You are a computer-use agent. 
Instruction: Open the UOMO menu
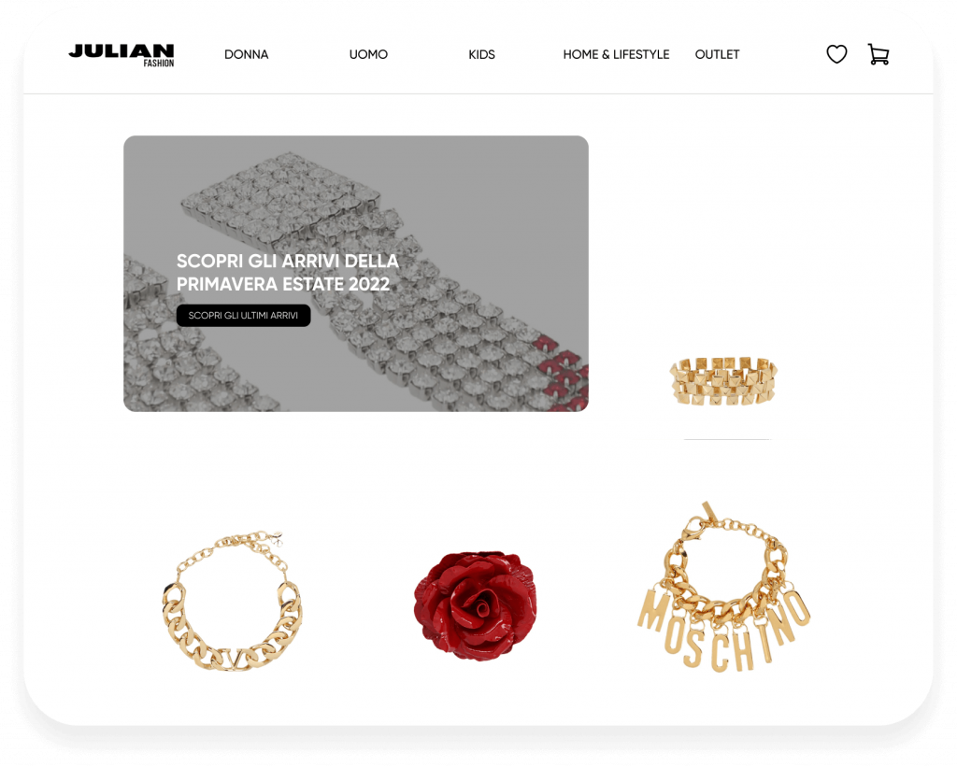pyautogui.click(x=368, y=54)
